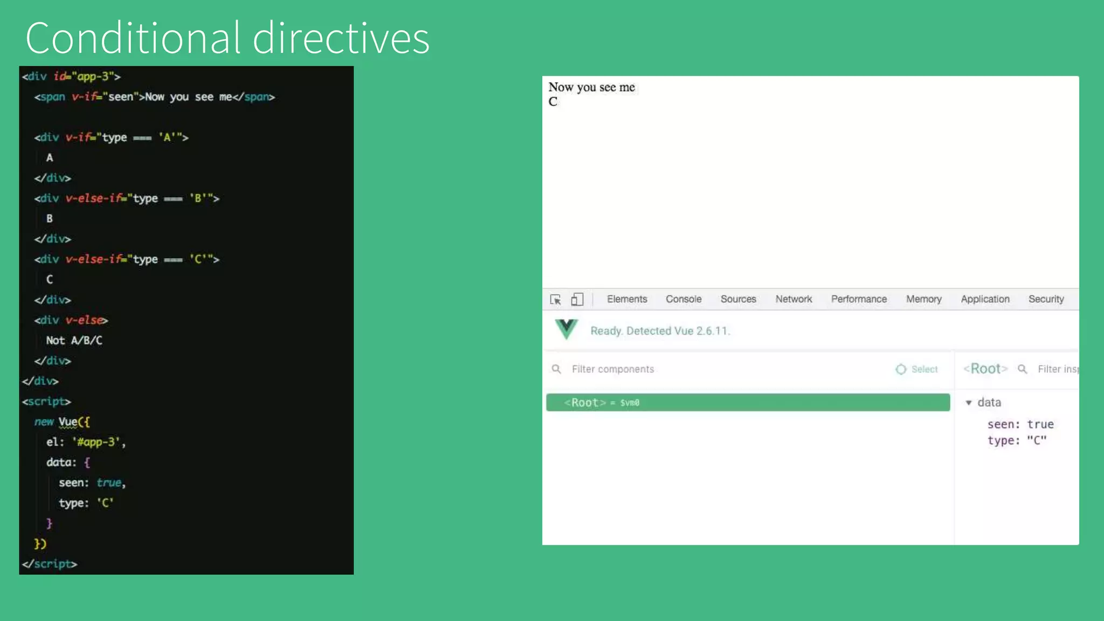Select the Root component row
Screen dimensions: 1104x621
click(748, 403)
